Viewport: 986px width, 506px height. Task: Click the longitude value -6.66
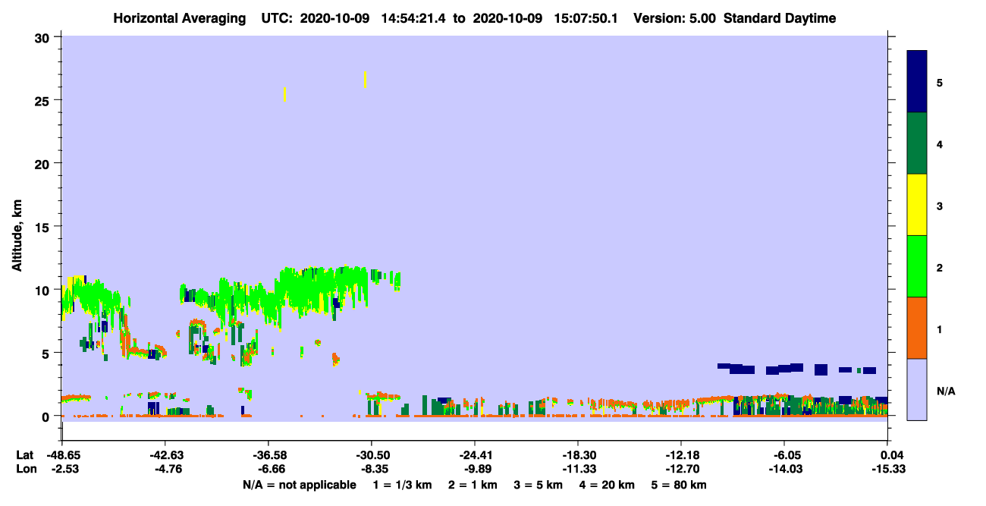(271, 469)
